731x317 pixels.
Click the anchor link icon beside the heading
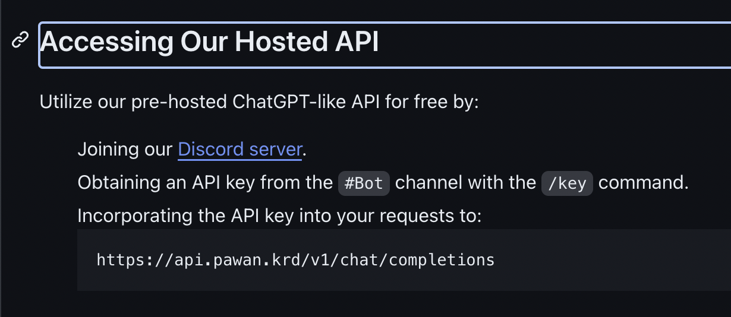coord(21,41)
